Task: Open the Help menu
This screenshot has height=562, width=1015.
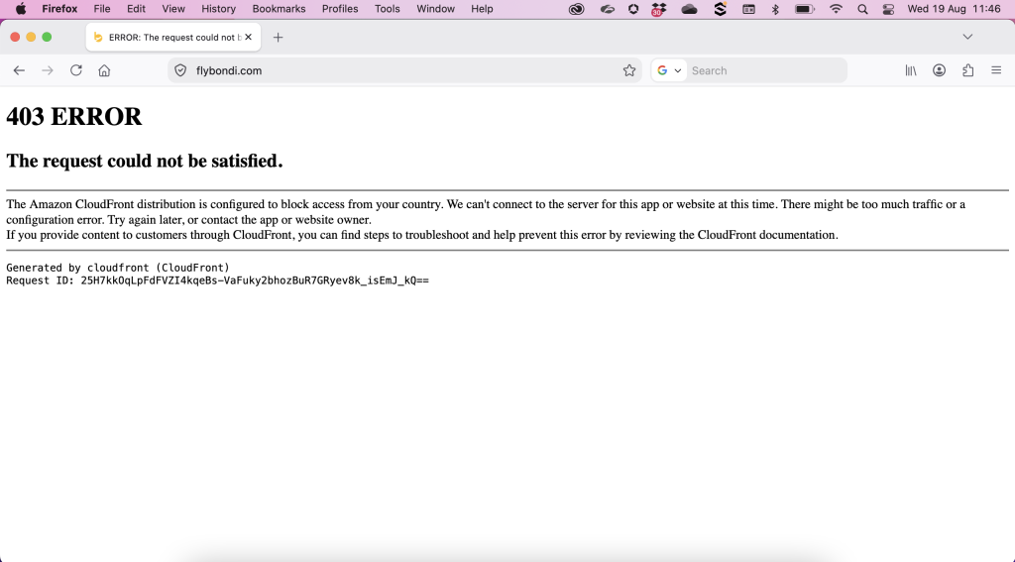Action: tap(482, 9)
